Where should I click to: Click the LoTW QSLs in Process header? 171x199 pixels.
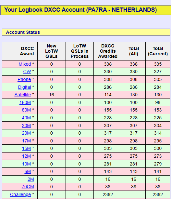79,51
